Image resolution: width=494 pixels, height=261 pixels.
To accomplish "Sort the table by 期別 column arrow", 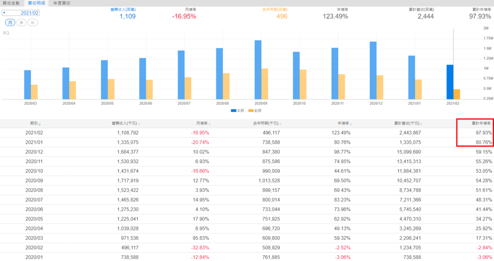I will point(40,124).
